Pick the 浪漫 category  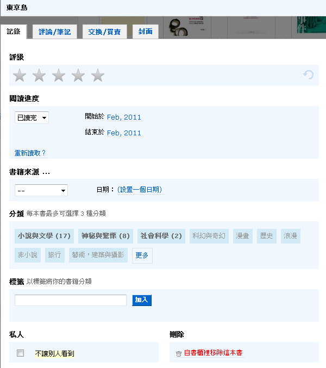(x=291, y=236)
